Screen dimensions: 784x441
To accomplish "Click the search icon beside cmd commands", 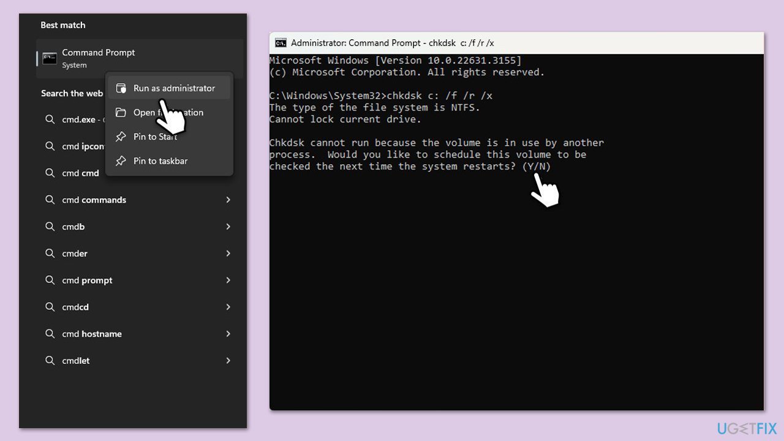I will [x=50, y=200].
